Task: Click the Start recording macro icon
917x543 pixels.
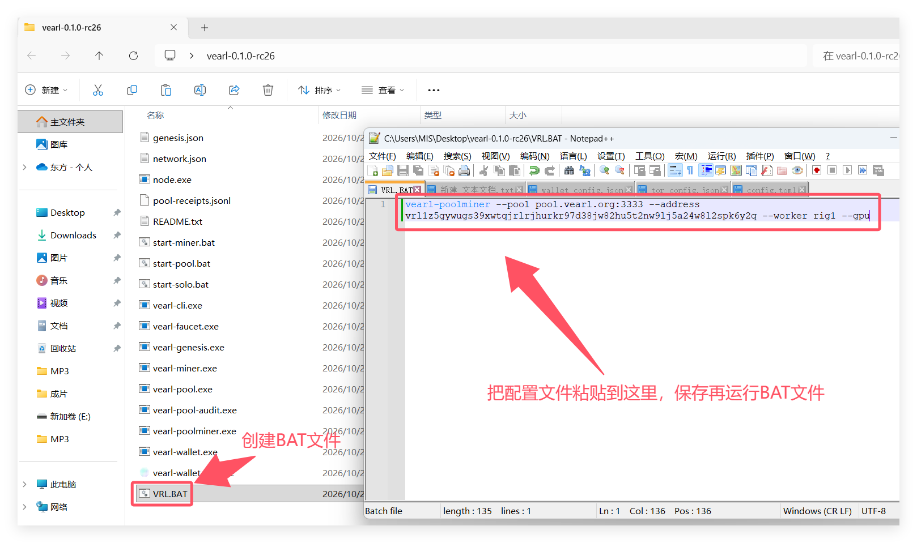Action: (817, 170)
